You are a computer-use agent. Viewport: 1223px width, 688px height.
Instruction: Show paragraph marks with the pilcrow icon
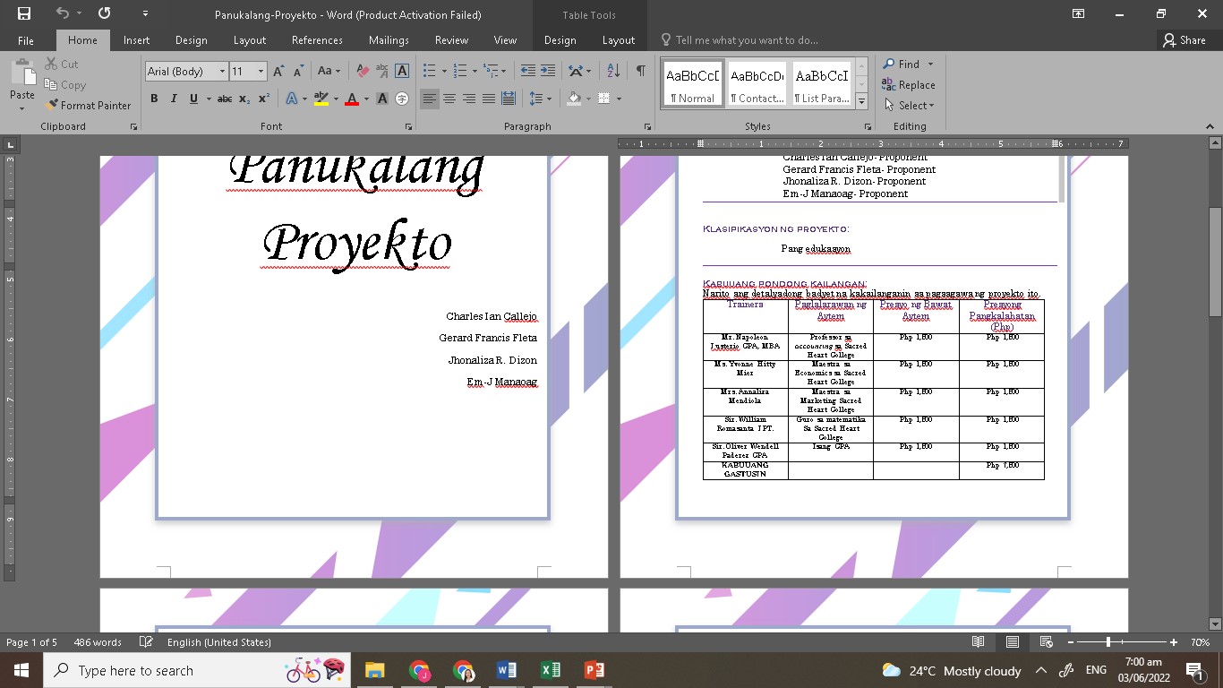pyautogui.click(x=640, y=71)
